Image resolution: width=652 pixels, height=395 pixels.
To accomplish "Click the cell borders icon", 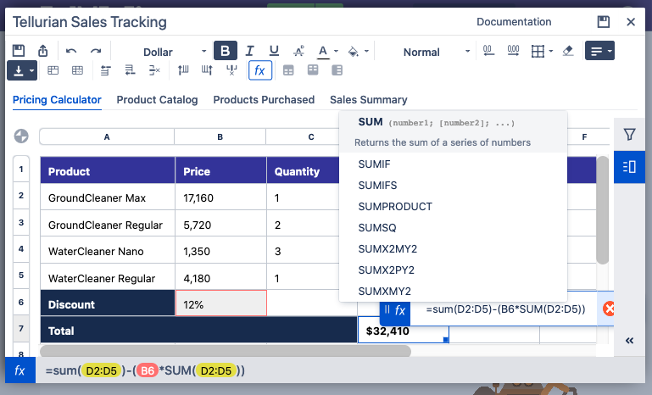I will 538,51.
